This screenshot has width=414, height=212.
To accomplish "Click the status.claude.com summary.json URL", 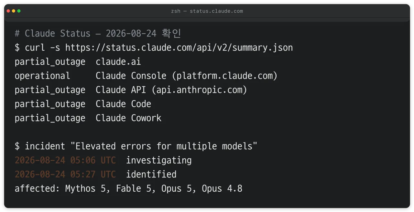I will pos(179,48).
